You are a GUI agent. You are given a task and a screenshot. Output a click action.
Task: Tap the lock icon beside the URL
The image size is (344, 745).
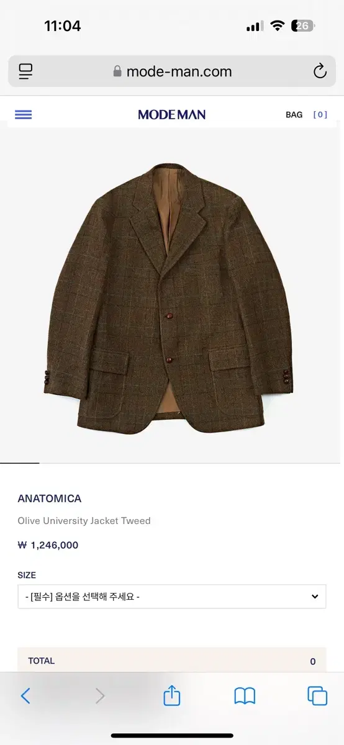117,71
